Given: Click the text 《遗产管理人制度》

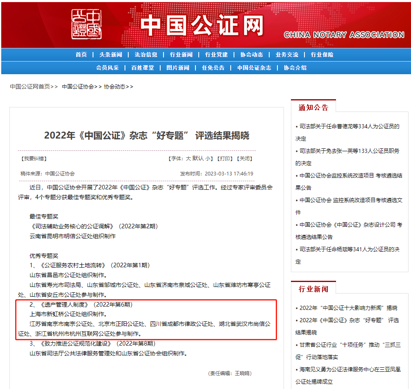Looking at the screenshot, I should coord(64,304).
